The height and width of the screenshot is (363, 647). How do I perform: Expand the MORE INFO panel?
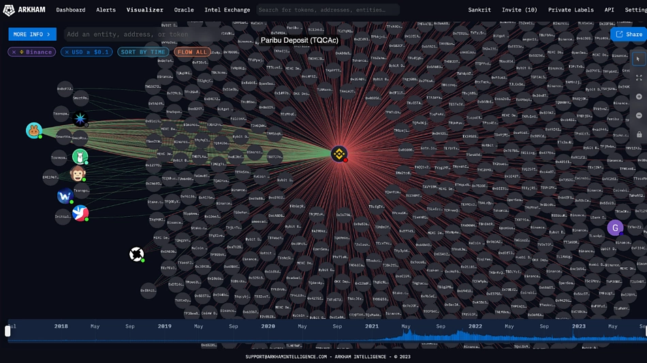click(32, 34)
